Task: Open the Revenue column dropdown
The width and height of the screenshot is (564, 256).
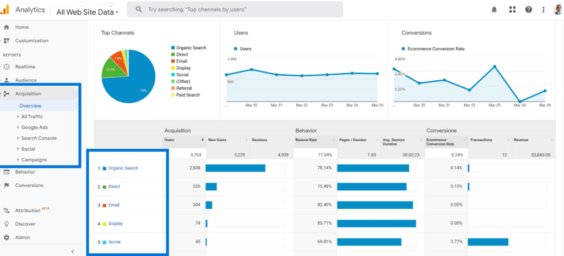Action: coord(552,140)
